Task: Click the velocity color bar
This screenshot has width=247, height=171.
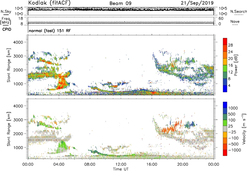Action: pyautogui.click(x=225, y=129)
